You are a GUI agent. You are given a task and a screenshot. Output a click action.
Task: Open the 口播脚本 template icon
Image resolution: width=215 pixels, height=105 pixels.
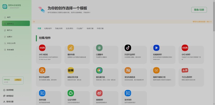click(99, 48)
